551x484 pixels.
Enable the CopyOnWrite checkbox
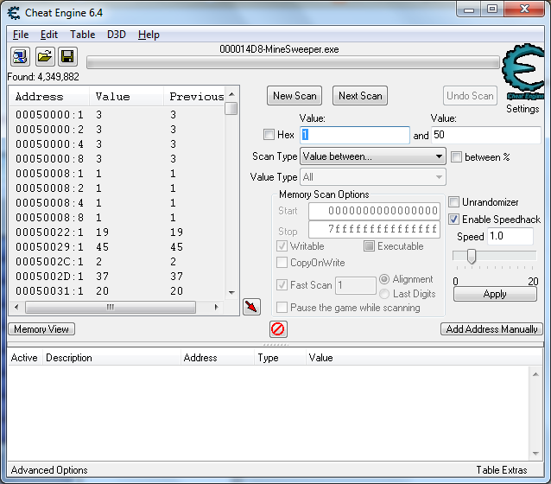282,263
